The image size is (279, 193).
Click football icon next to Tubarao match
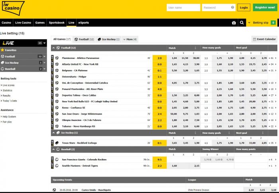click(57, 126)
